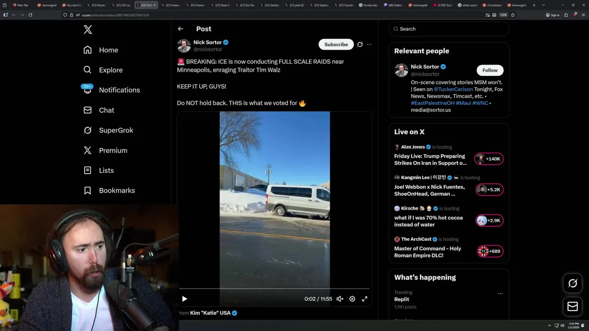The height and width of the screenshot is (331, 589).
Task: Open the Premium page in sidebar
Action: pos(105,150)
